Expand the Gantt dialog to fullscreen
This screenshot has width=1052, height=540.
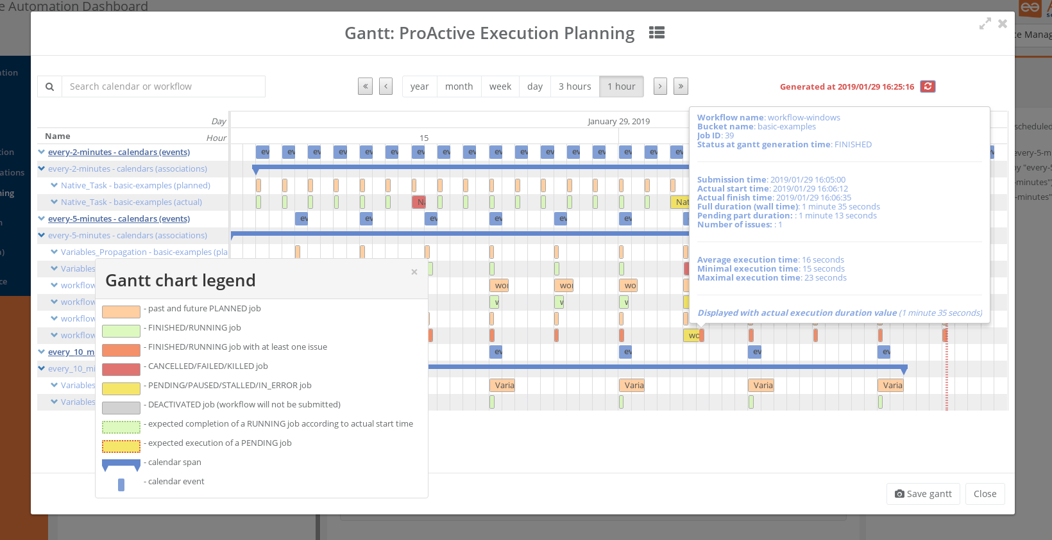point(985,24)
